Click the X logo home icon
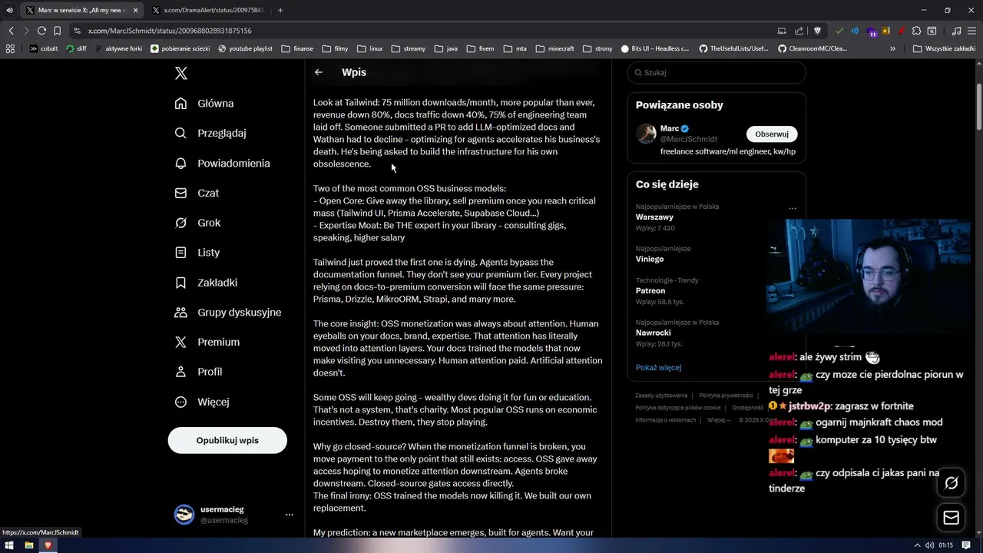Viewport: 983px width, 553px height. (181, 73)
